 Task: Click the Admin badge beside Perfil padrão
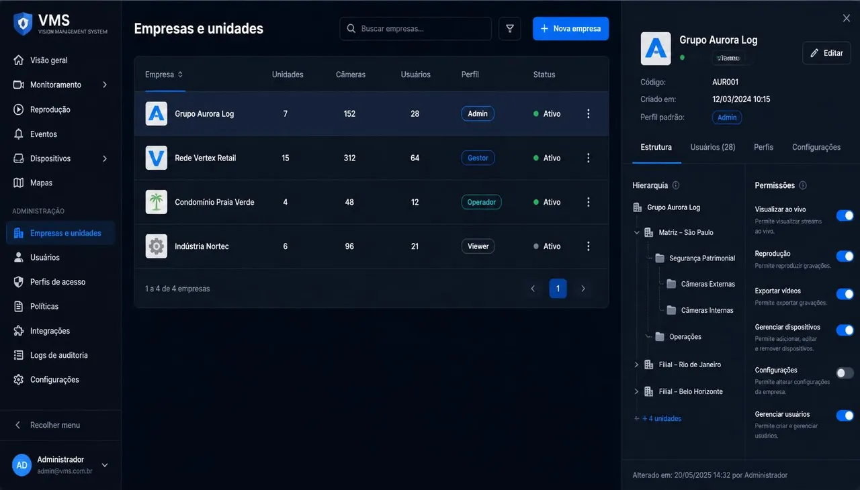click(x=727, y=117)
